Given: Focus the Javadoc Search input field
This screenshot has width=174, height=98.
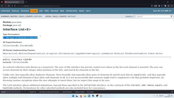Looking at the screenshot, I should (153, 16).
